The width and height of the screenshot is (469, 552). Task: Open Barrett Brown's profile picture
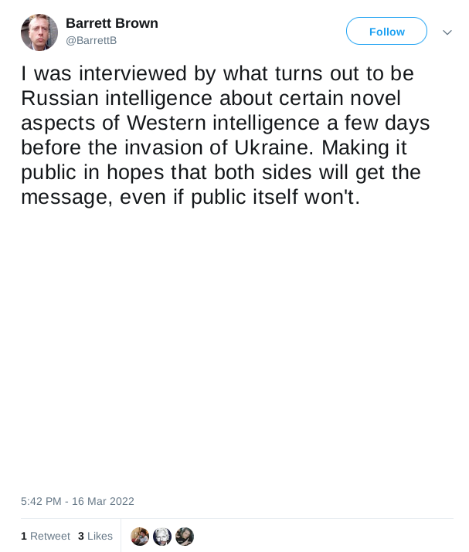pos(39,32)
